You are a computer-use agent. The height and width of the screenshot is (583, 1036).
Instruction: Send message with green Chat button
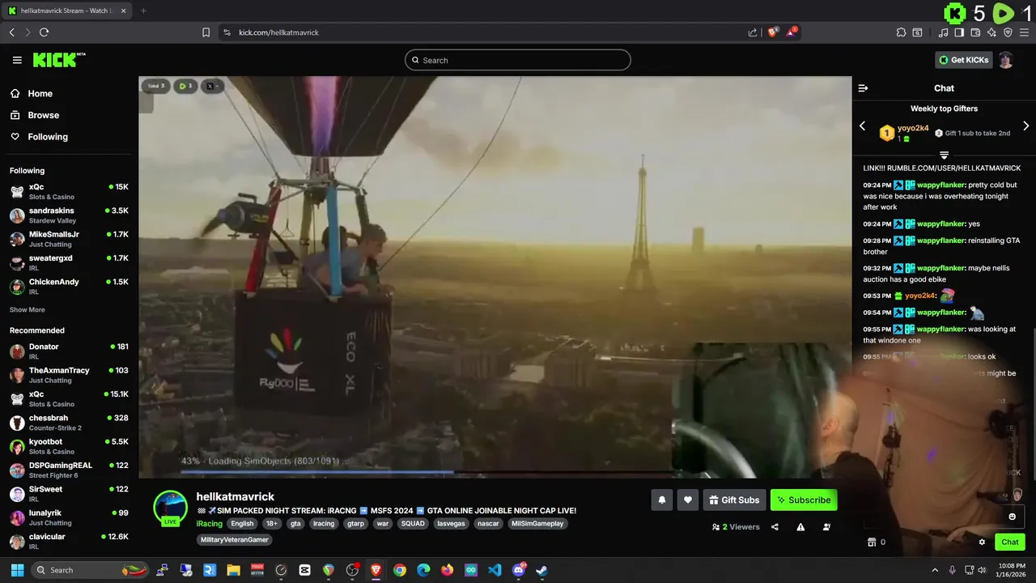click(x=1010, y=543)
